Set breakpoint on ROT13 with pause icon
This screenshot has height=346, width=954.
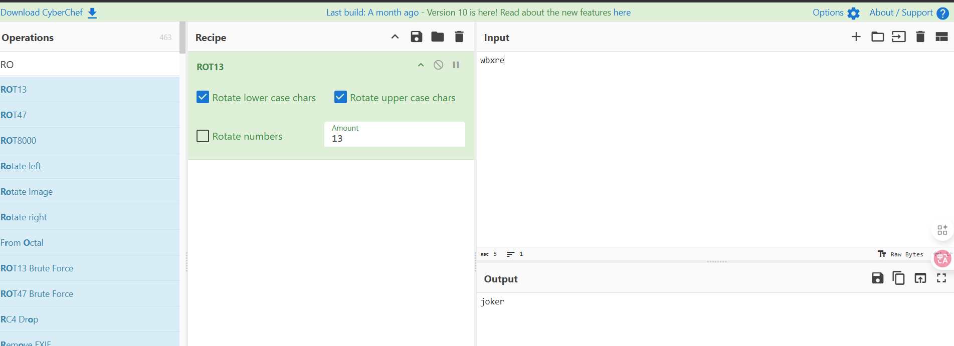(456, 65)
